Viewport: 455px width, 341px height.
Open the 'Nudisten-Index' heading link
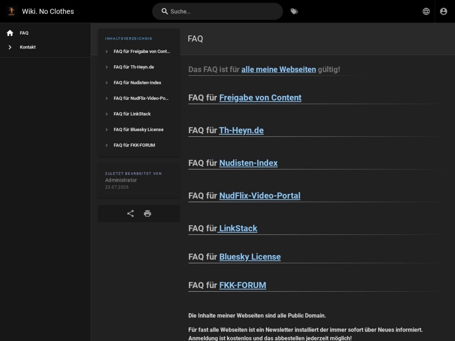click(248, 163)
